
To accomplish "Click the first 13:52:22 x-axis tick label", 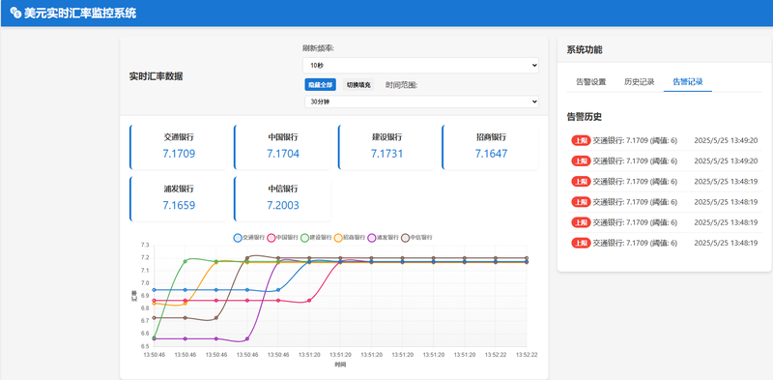I will tap(496, 354).
